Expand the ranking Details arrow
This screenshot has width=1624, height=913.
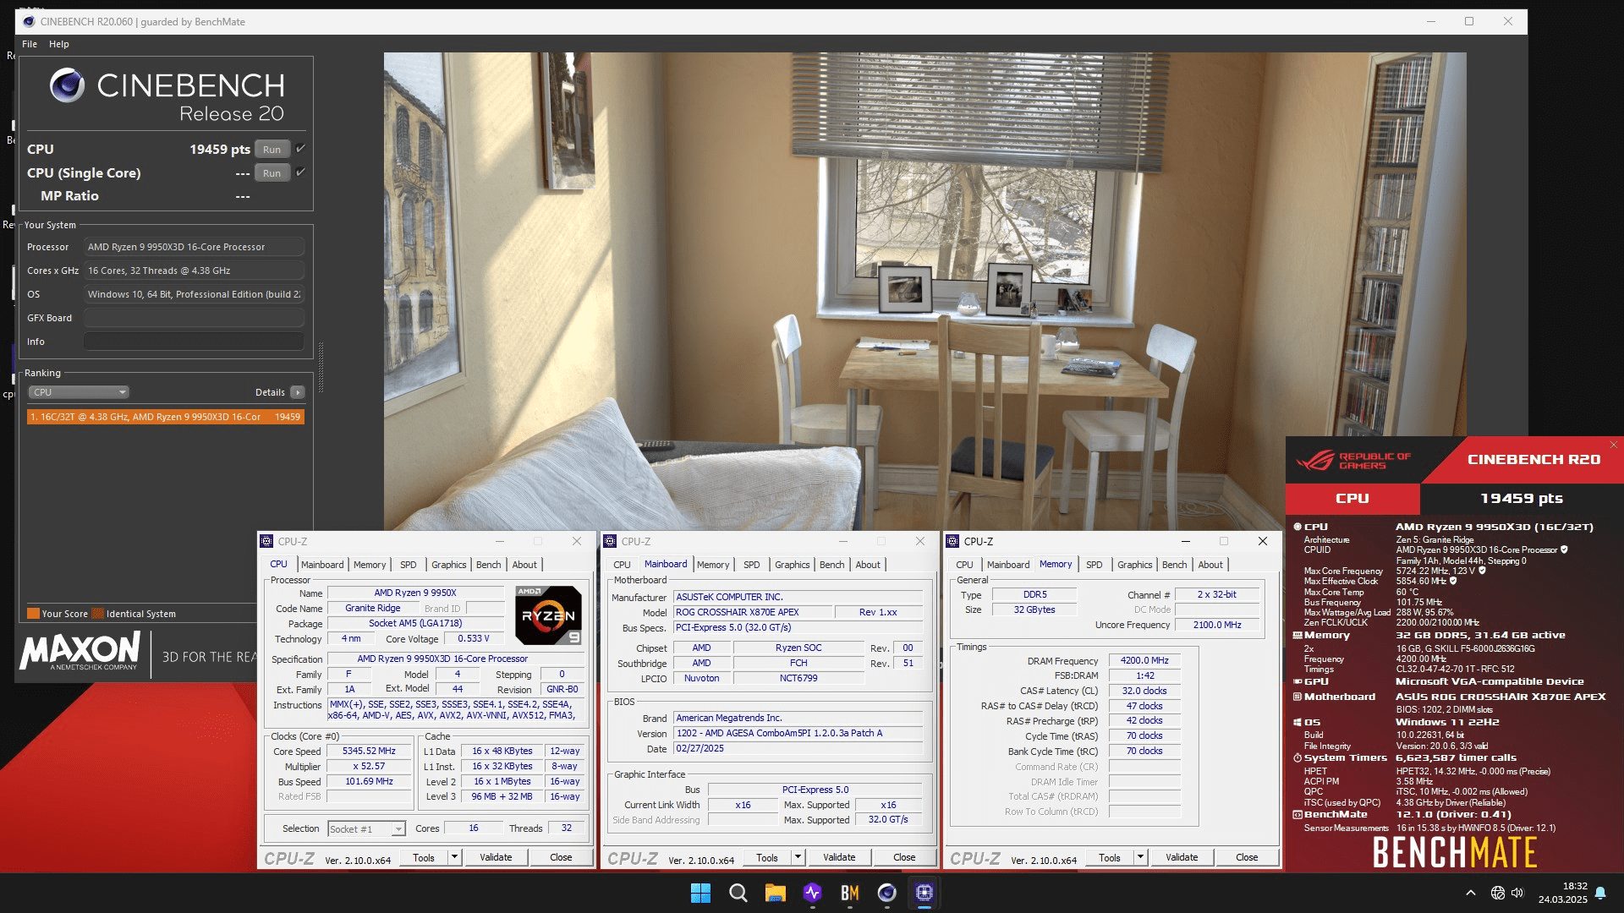(297, 392)
